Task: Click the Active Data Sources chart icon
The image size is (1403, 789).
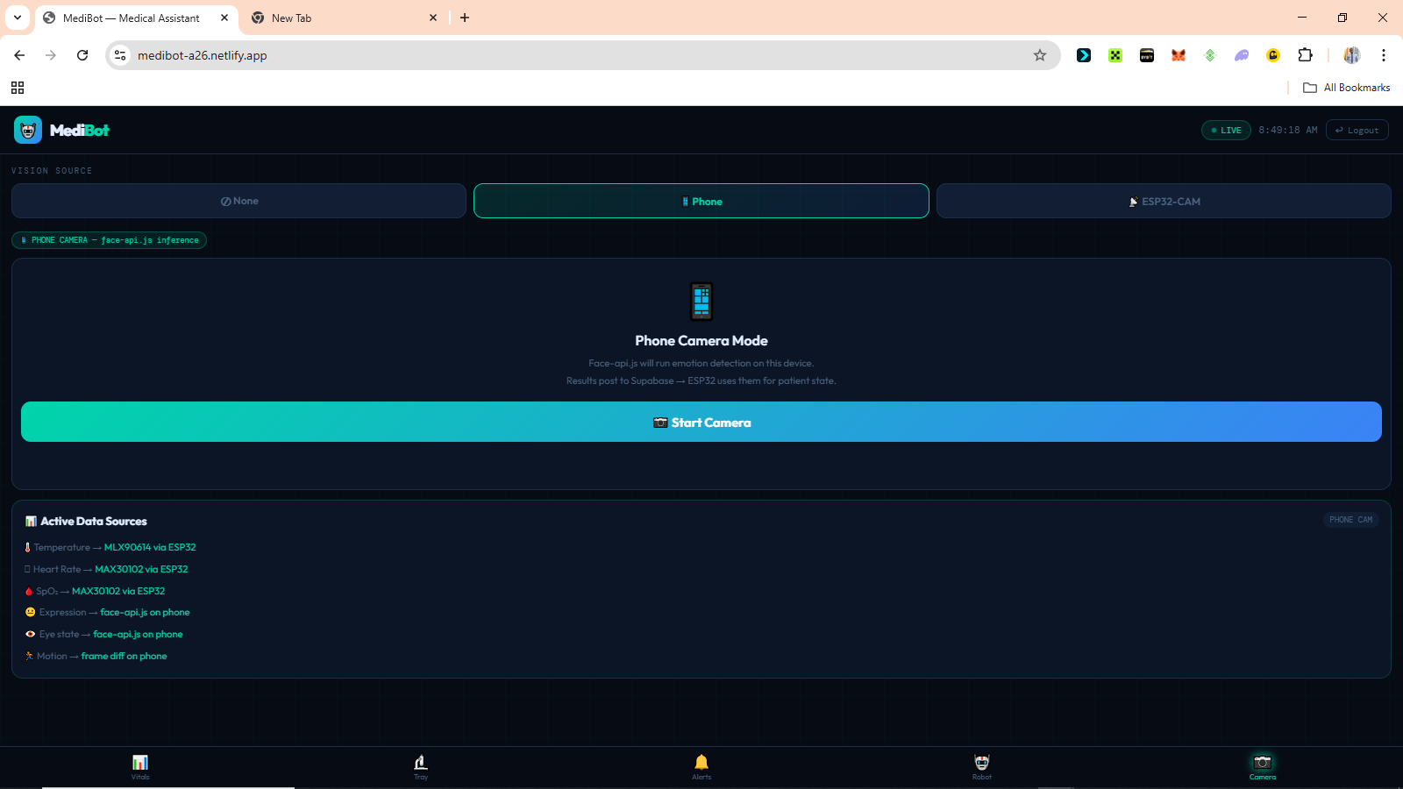Action: 31,521
